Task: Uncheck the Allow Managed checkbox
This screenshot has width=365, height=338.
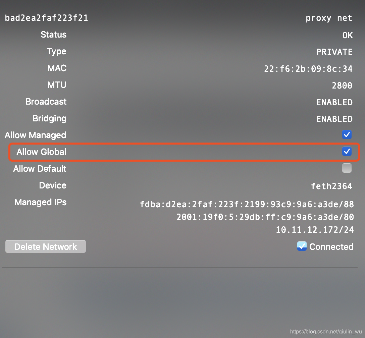Action: pos(347,135)
